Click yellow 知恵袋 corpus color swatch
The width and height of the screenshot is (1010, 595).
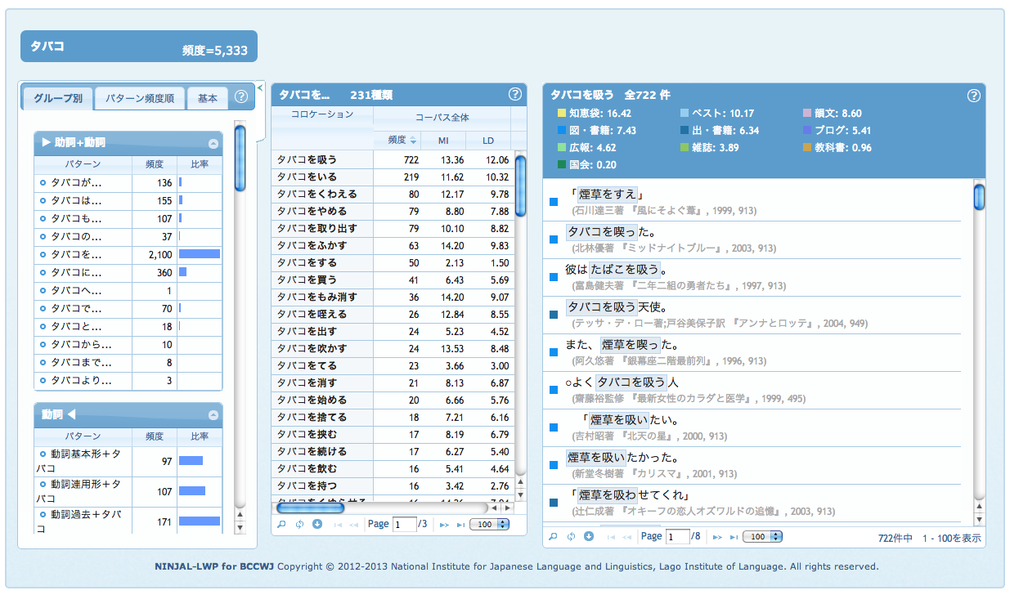tap(561, 114)
